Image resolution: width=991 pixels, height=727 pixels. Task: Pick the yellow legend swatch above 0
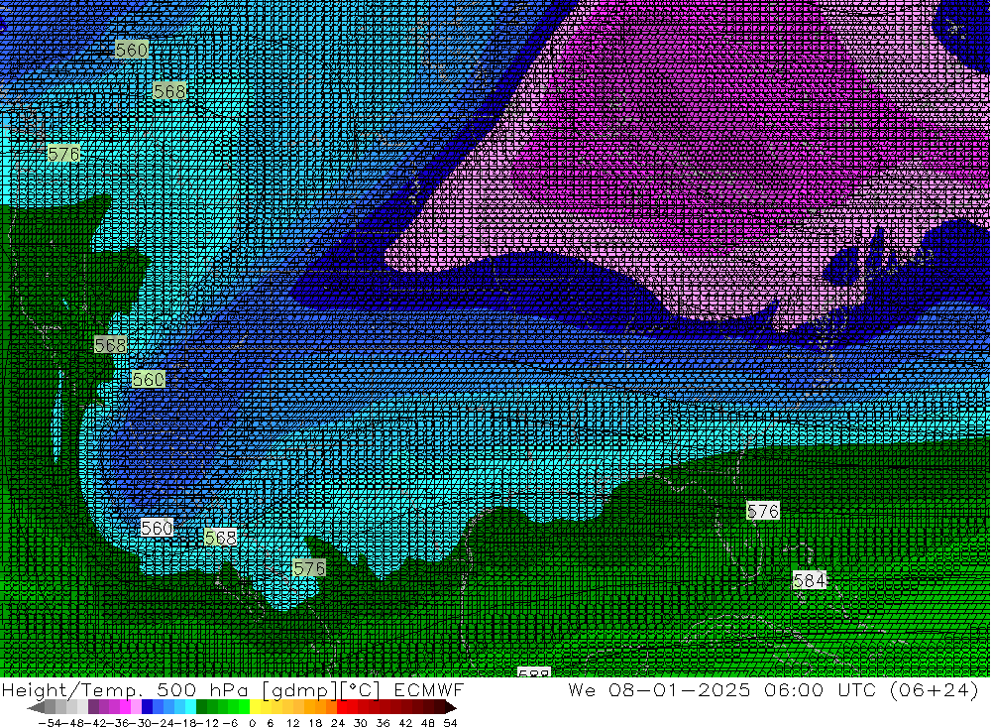(x=255, y=706)
